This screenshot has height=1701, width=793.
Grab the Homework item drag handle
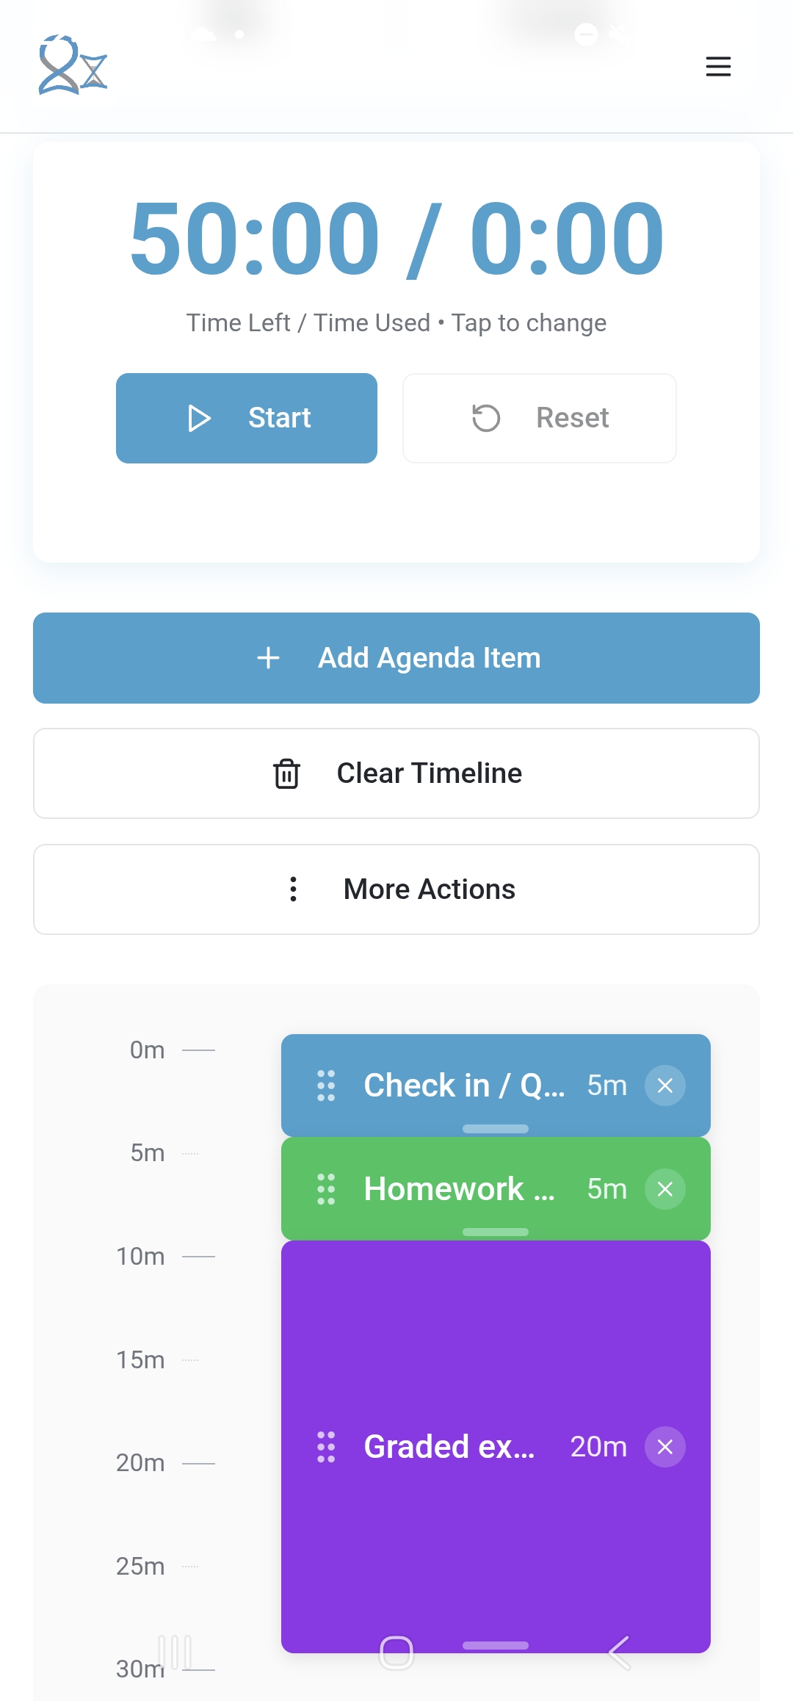326,1189
